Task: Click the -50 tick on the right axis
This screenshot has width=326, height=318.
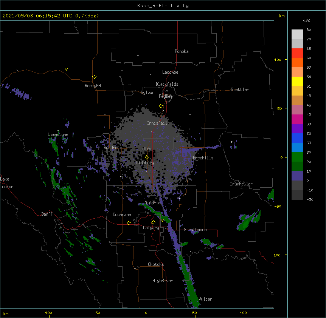Action: click(x=278, y=206)
